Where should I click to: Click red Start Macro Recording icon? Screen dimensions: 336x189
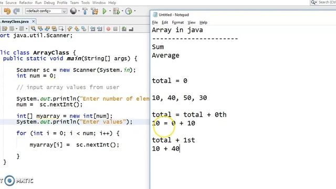109,29
